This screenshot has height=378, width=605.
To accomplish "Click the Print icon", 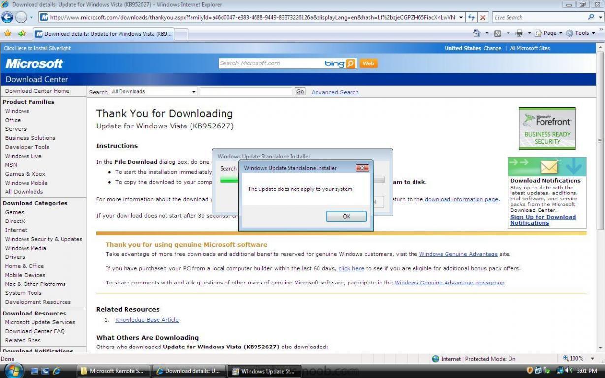I will tap(519, 33).
